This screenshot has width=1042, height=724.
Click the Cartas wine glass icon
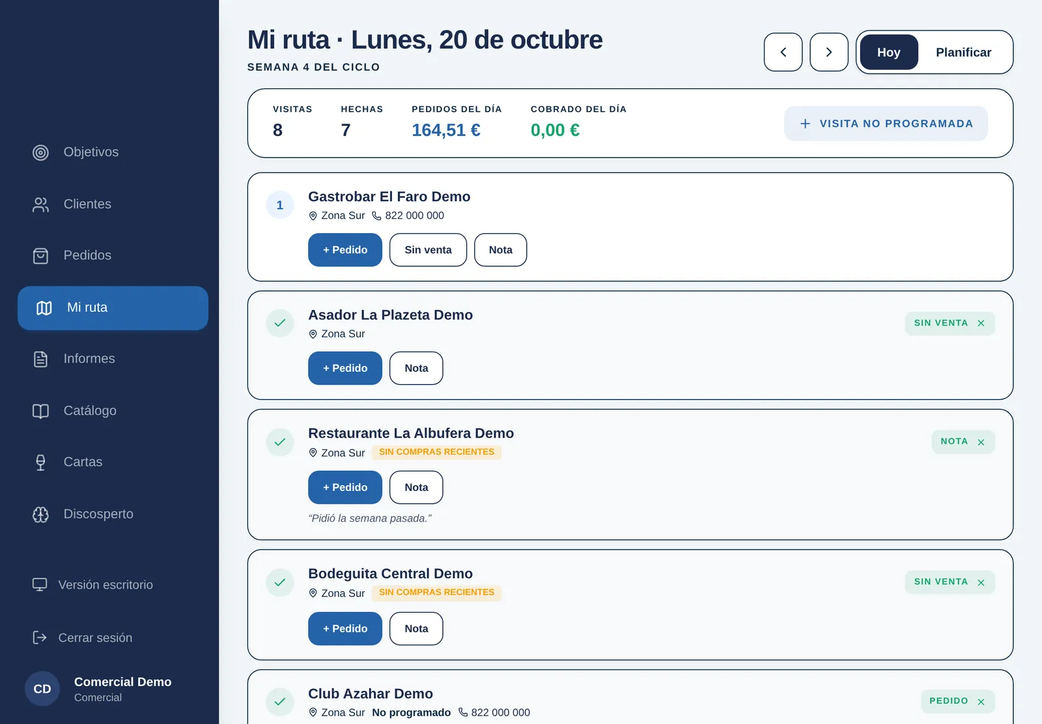click(40, 462)
